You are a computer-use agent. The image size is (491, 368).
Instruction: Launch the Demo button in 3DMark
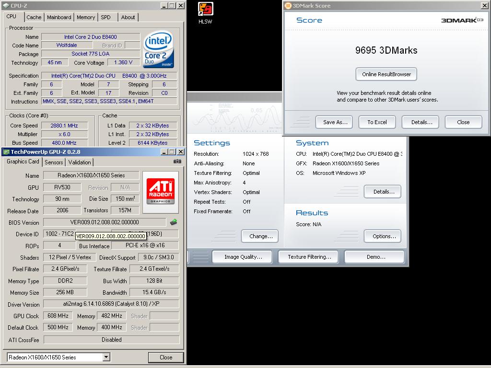click(x=374, y=257)
